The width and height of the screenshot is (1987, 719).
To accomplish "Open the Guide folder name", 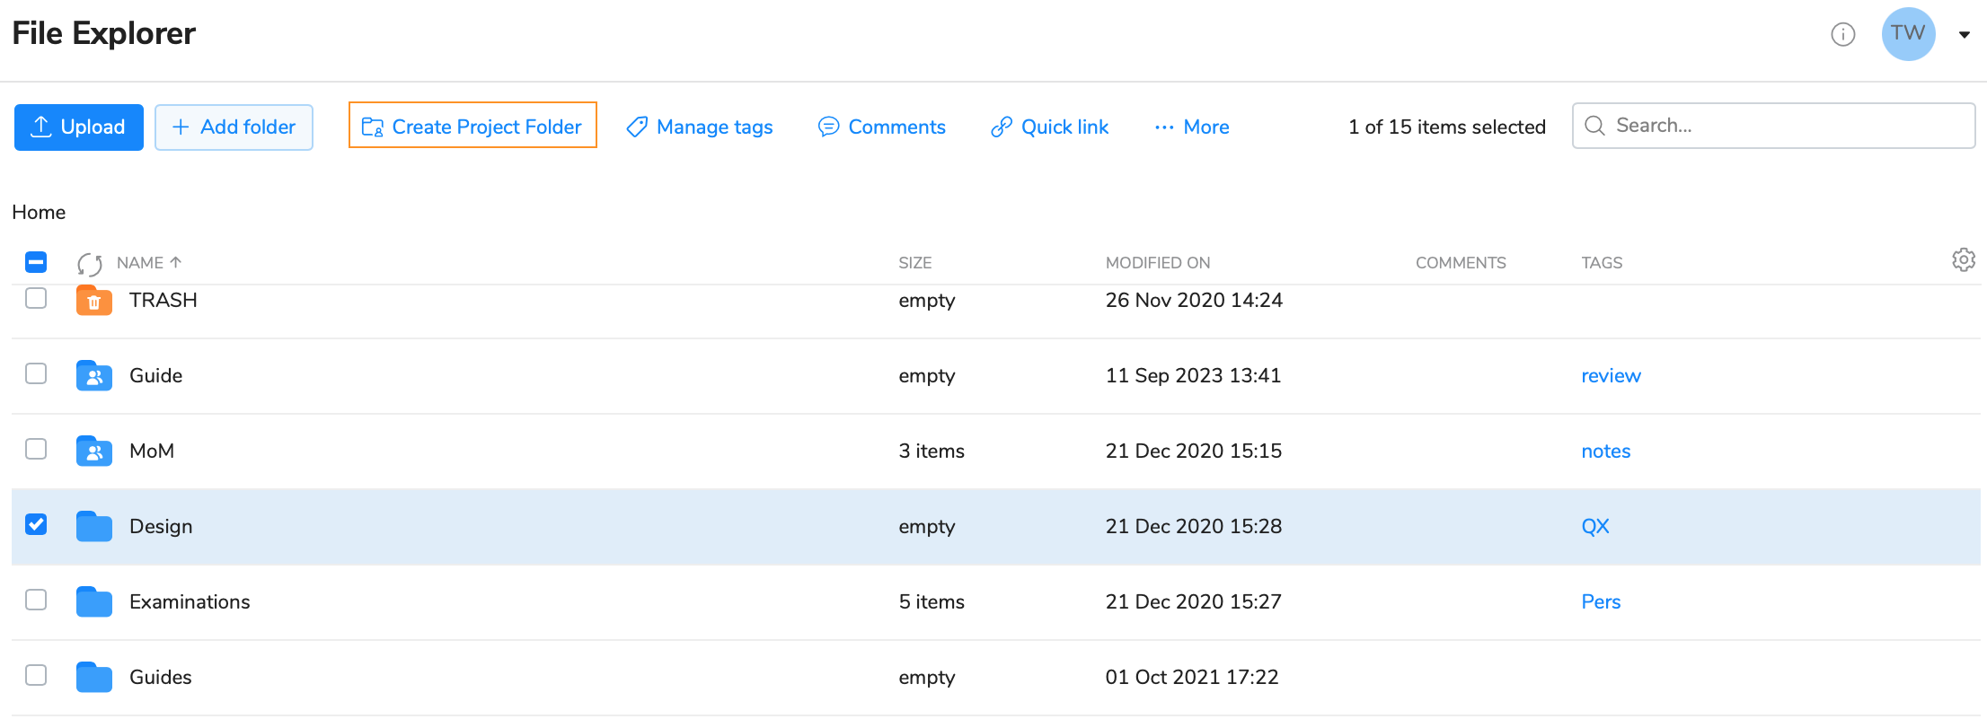I will point(156,375).
